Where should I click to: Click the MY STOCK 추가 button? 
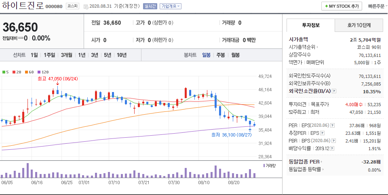342,6
